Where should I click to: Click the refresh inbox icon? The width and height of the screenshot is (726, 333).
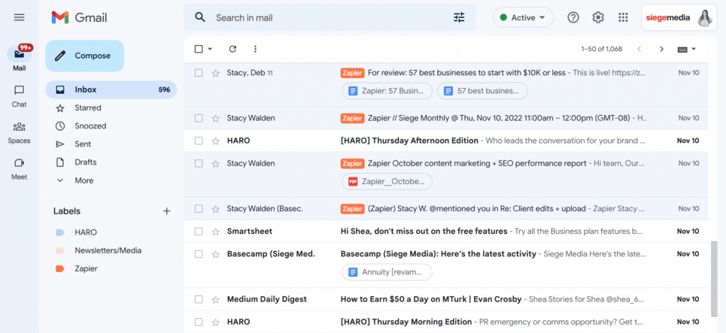pos(233,49)
